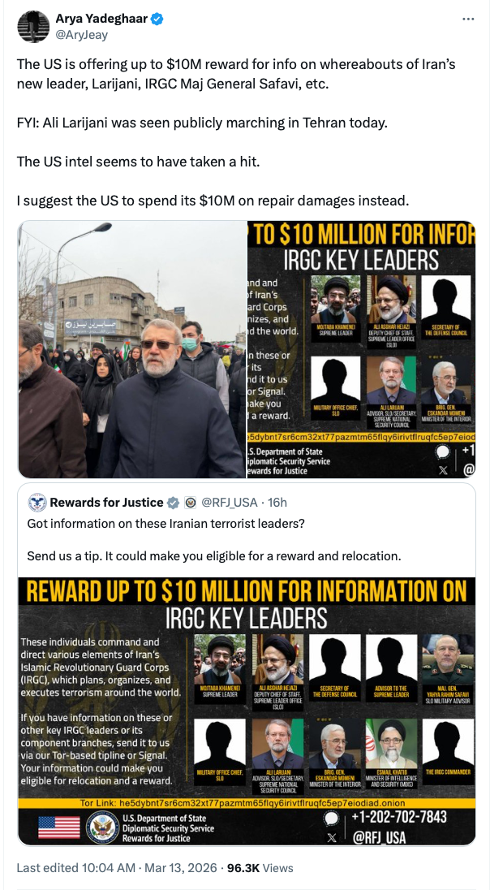Viewport: 490px width, 890px height.
Task: Click the government affiliation badge beside @RFJ_USA
Action: click(190, 503)
